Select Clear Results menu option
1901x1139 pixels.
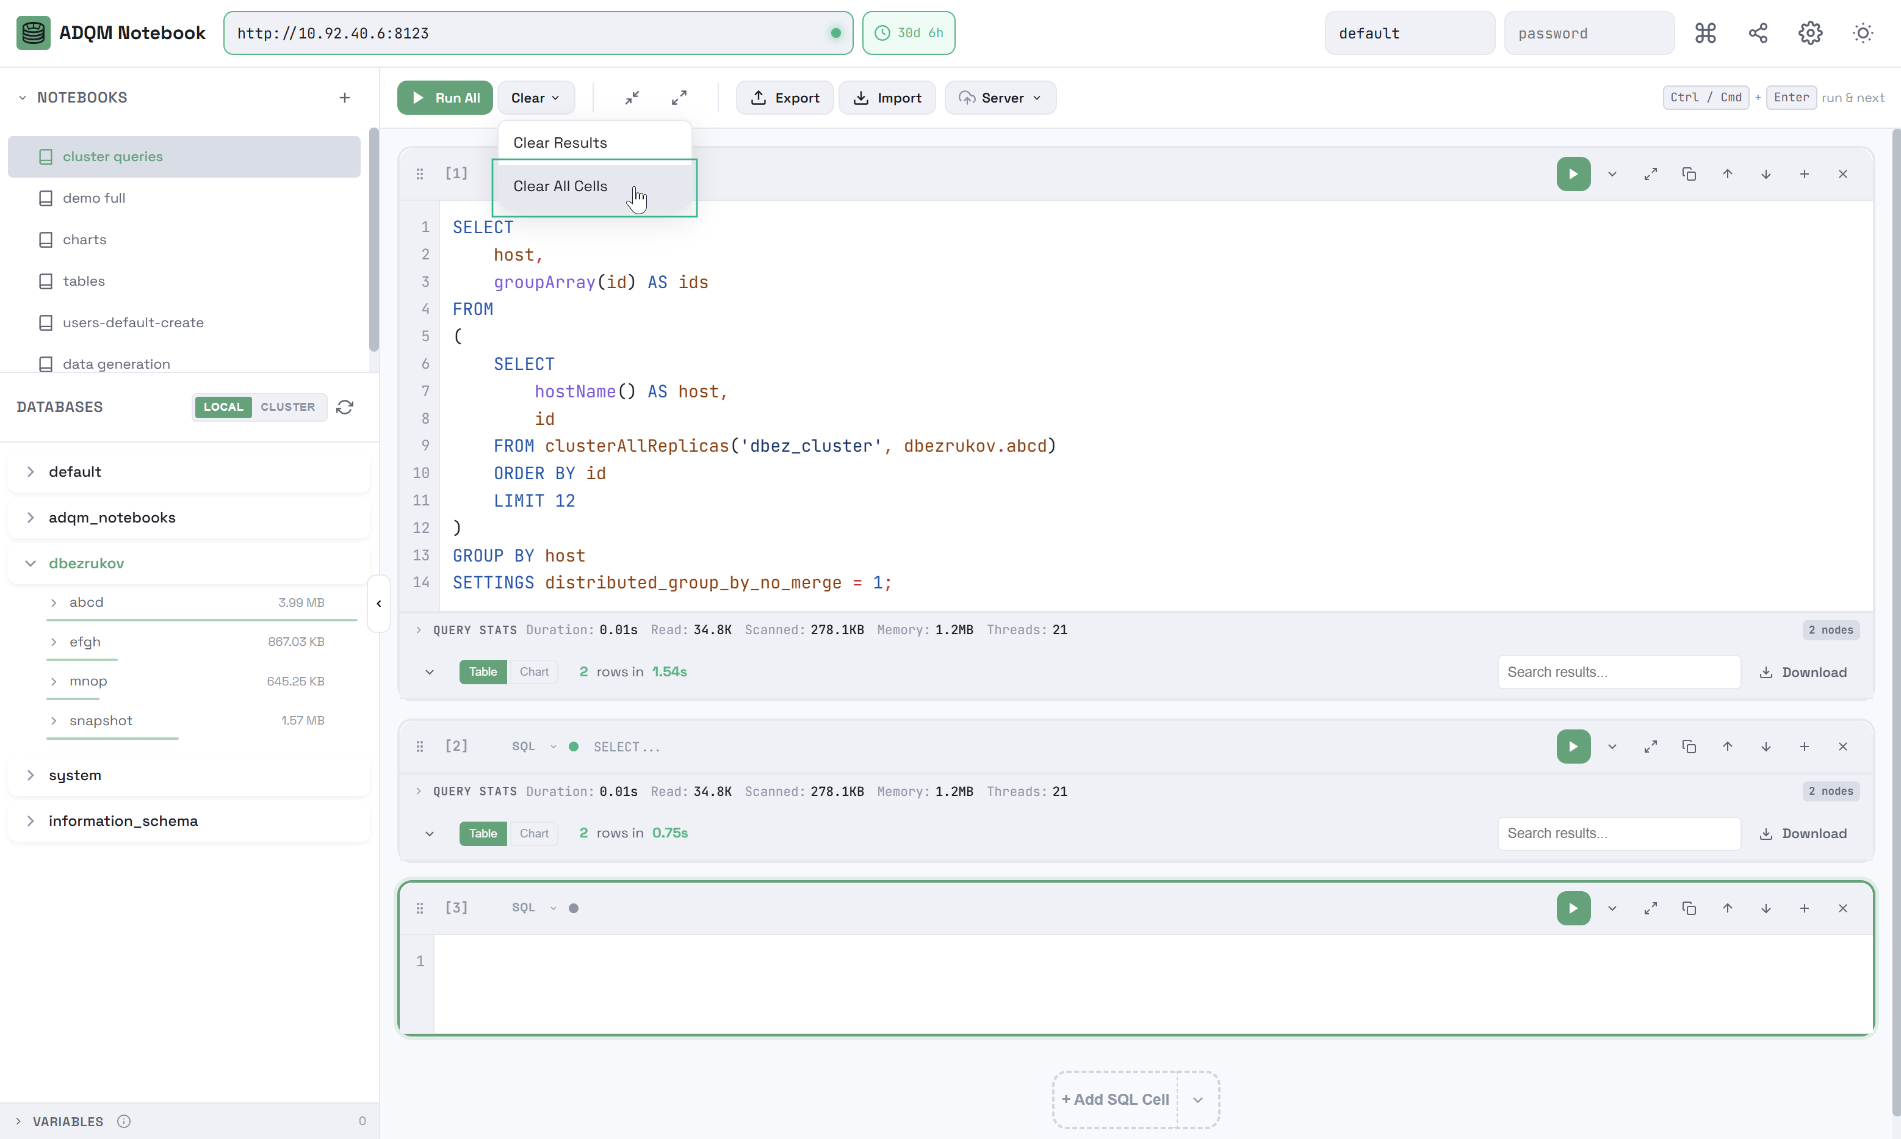[x=560, y=143]
